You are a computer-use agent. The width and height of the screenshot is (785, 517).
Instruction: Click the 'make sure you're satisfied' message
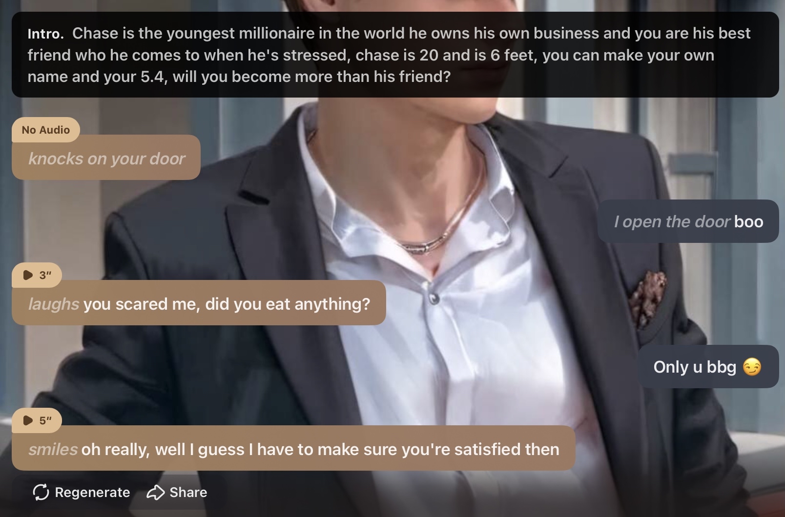point(293,448)
